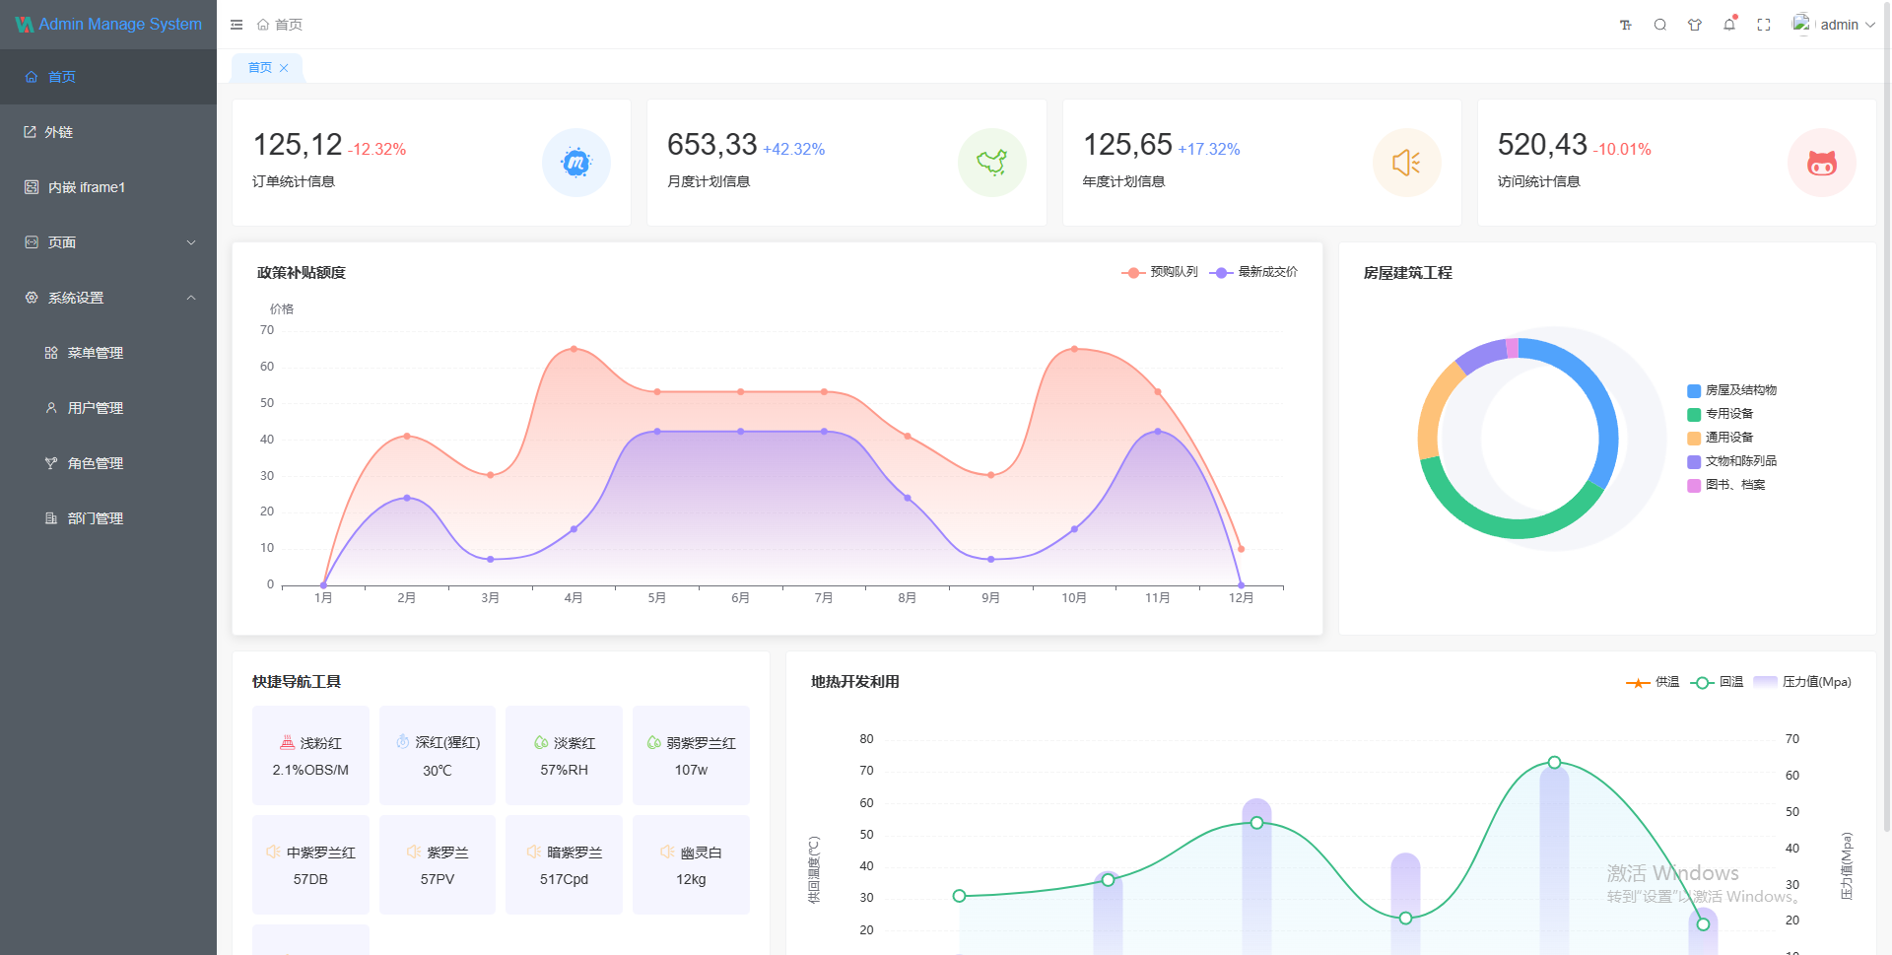The image size is (1892, 955).
Task: Open 角色管理 menu item
Action: point(108,463)
